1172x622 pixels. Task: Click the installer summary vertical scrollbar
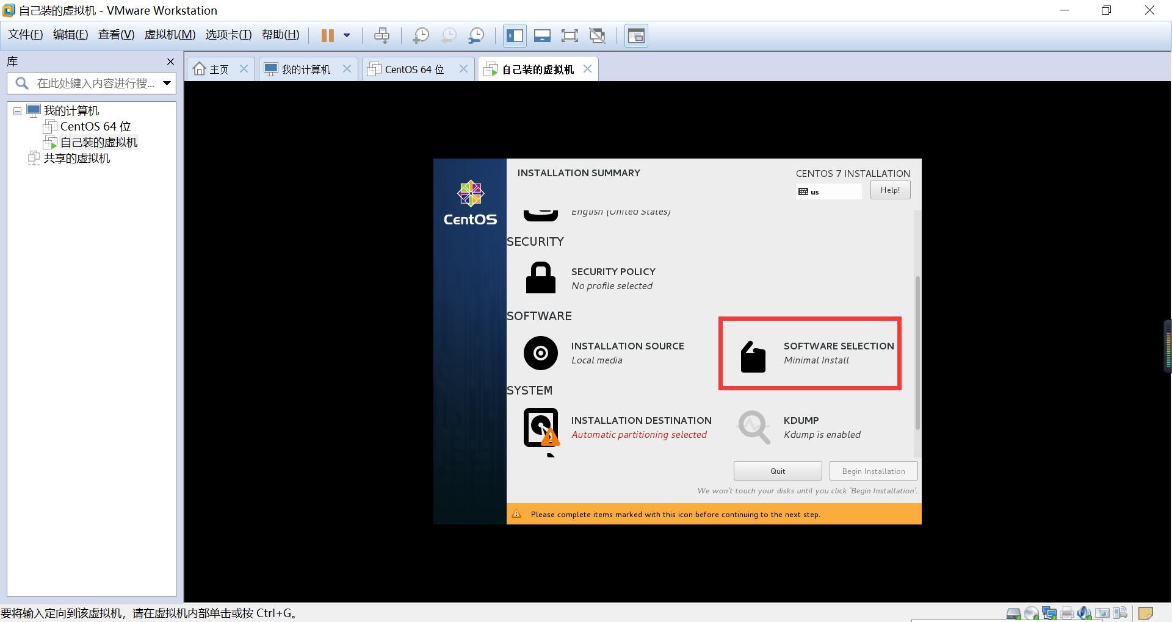click(x=917, y=352)
